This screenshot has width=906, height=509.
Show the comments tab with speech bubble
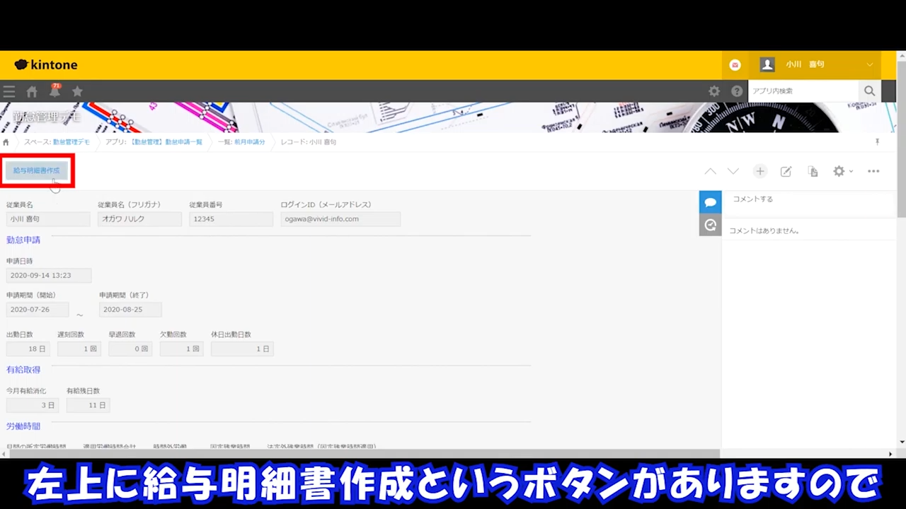coord(710,202)
